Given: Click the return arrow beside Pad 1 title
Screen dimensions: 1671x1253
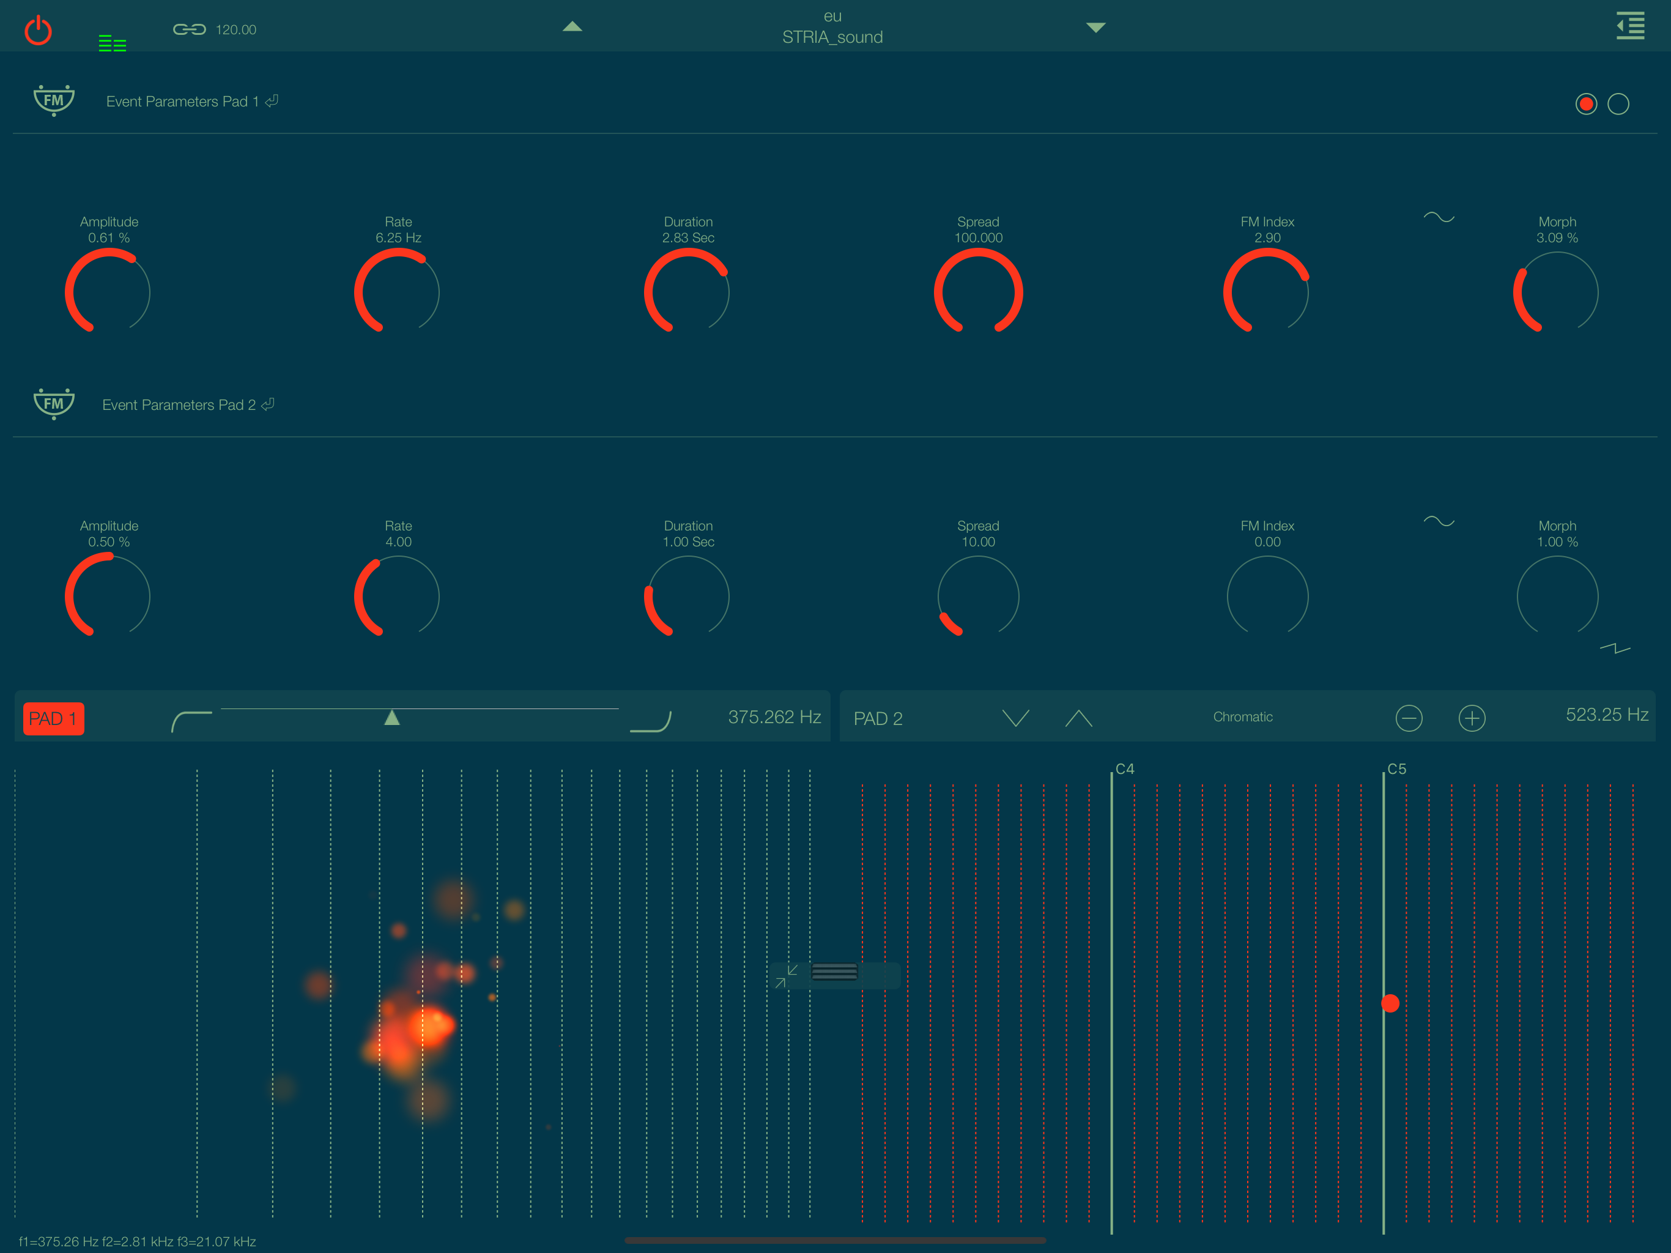Looking at the screenshot, I should (x=272, y=100).
